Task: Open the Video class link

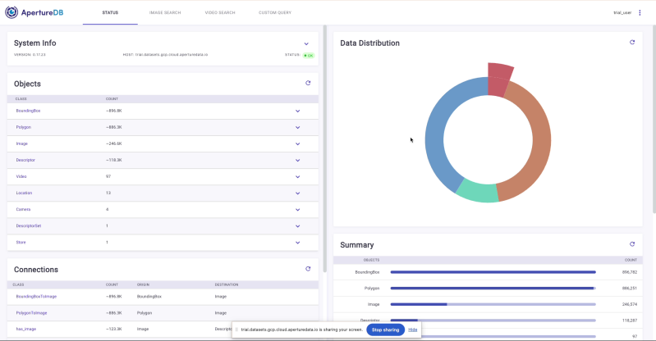Action: pyautogui.click(x=21, y=176)
